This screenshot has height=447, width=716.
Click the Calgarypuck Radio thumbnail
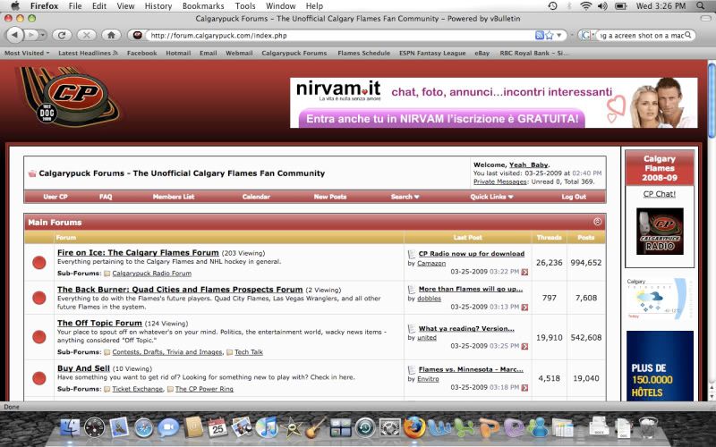[x=660, y=232]
